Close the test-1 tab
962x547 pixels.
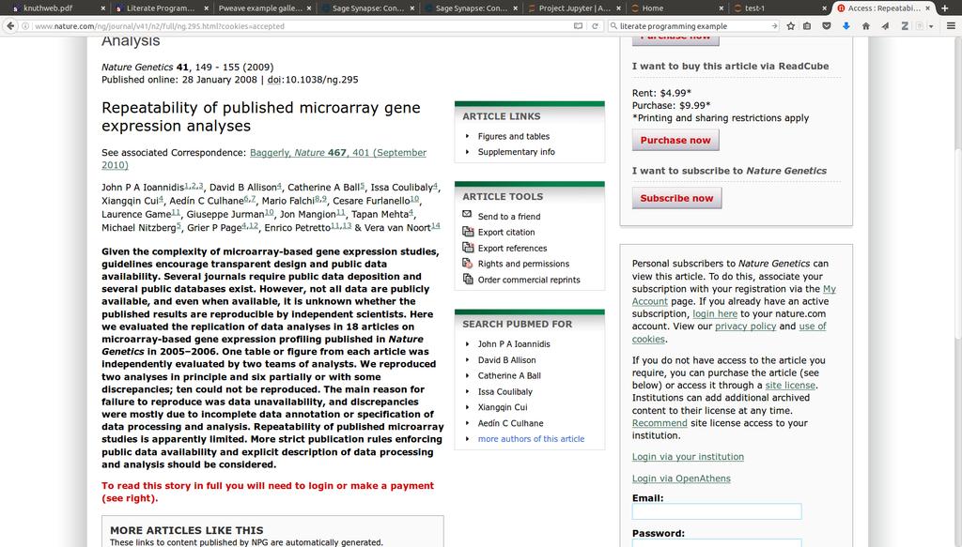[x=824, y=8]
